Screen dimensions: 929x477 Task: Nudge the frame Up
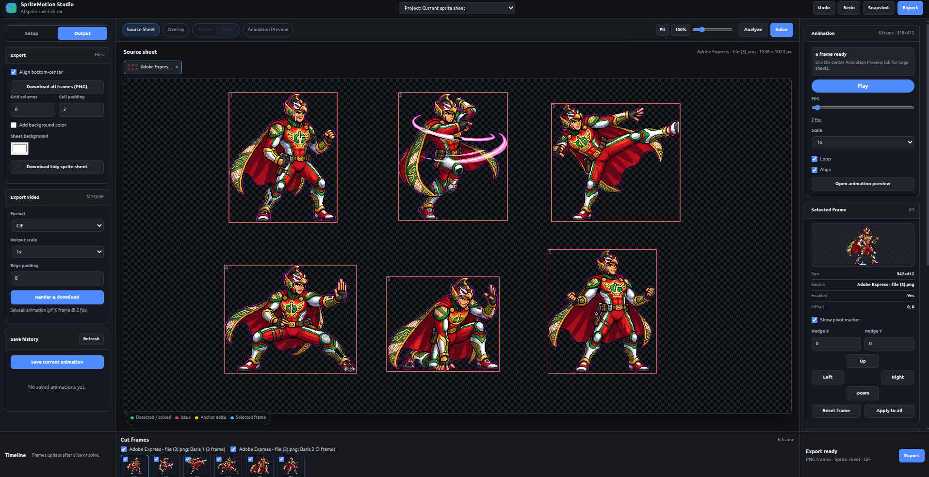coord(863,361)
